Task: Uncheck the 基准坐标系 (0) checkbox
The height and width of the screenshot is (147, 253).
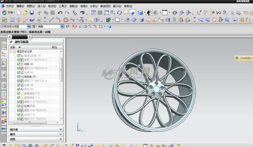Action: pos(19,56)
